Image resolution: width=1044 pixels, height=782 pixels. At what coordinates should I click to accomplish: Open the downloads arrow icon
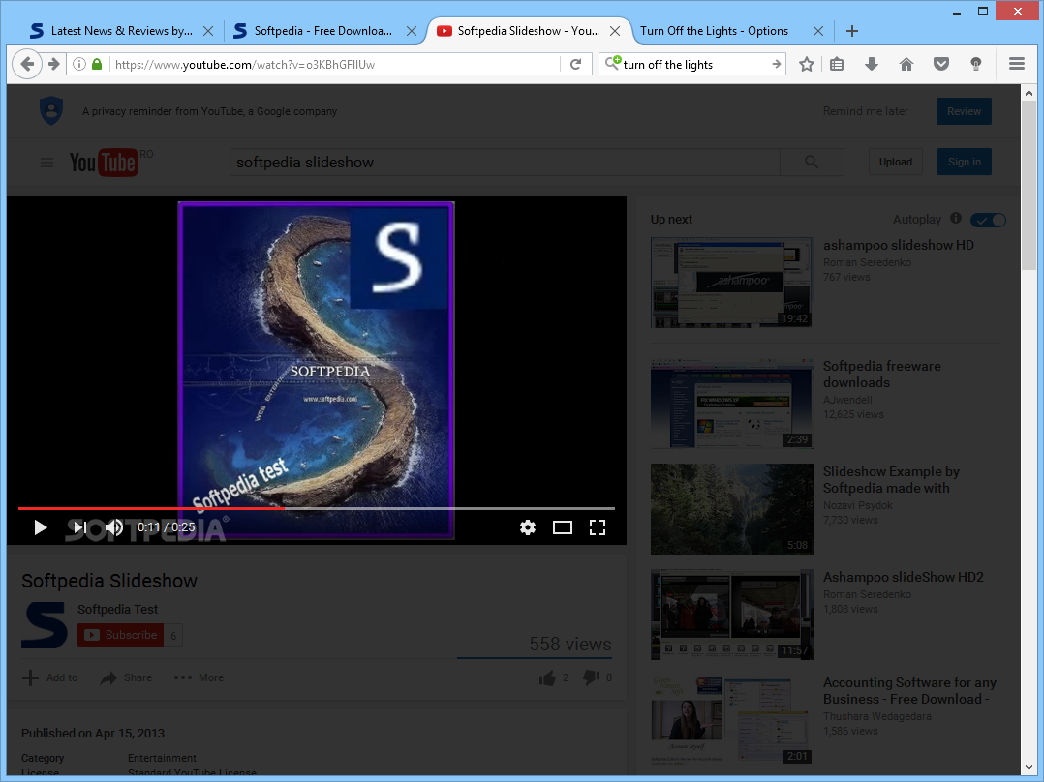pyautogui.click(x=871, y=64)
